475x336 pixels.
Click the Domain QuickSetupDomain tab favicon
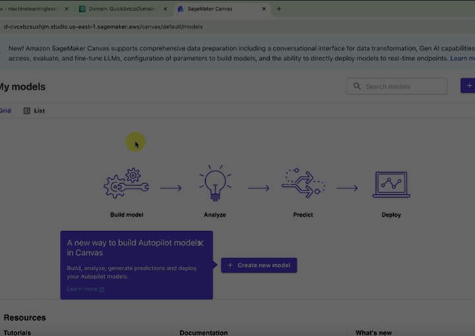tap(82, 9)
